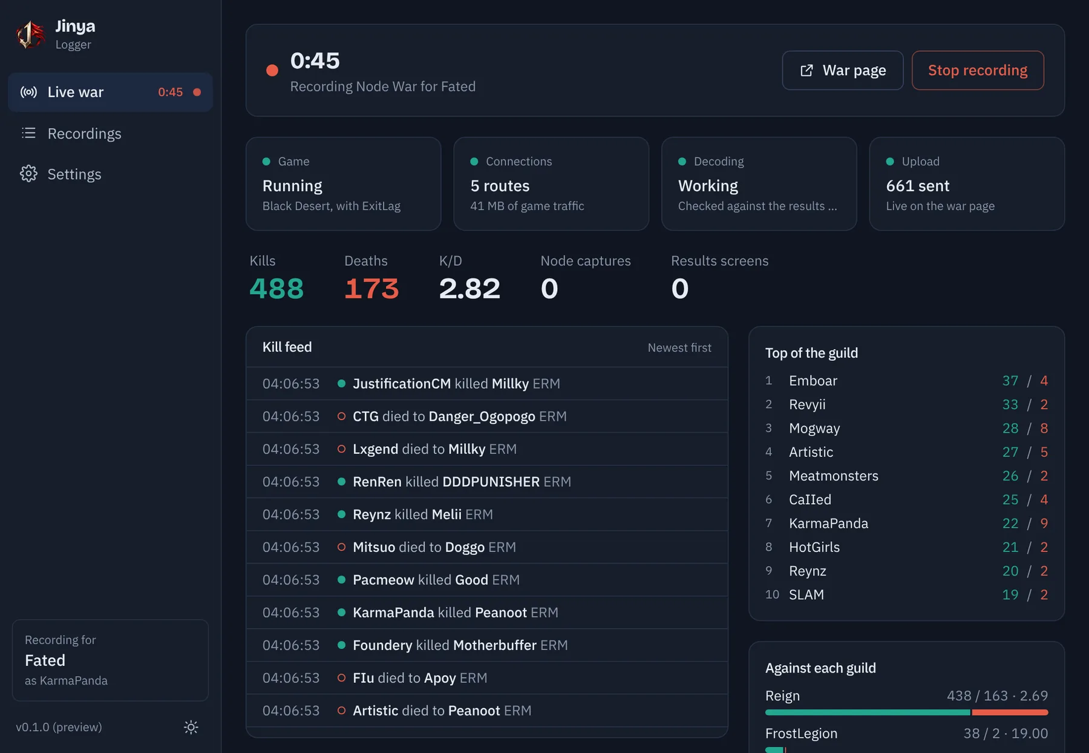Select SLAM ranked tenth
The image size is (1089, 753).
(x=906, y=594)
